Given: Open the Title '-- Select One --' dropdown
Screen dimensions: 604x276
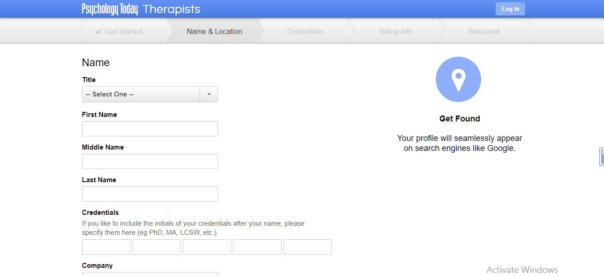Looking at the screenshot, I should click(150, 94).
